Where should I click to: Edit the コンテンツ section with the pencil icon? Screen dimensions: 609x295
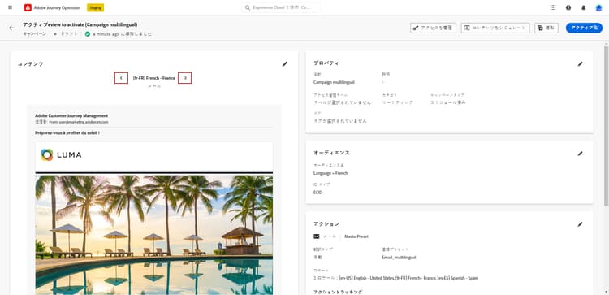click(x=285, y=63)
